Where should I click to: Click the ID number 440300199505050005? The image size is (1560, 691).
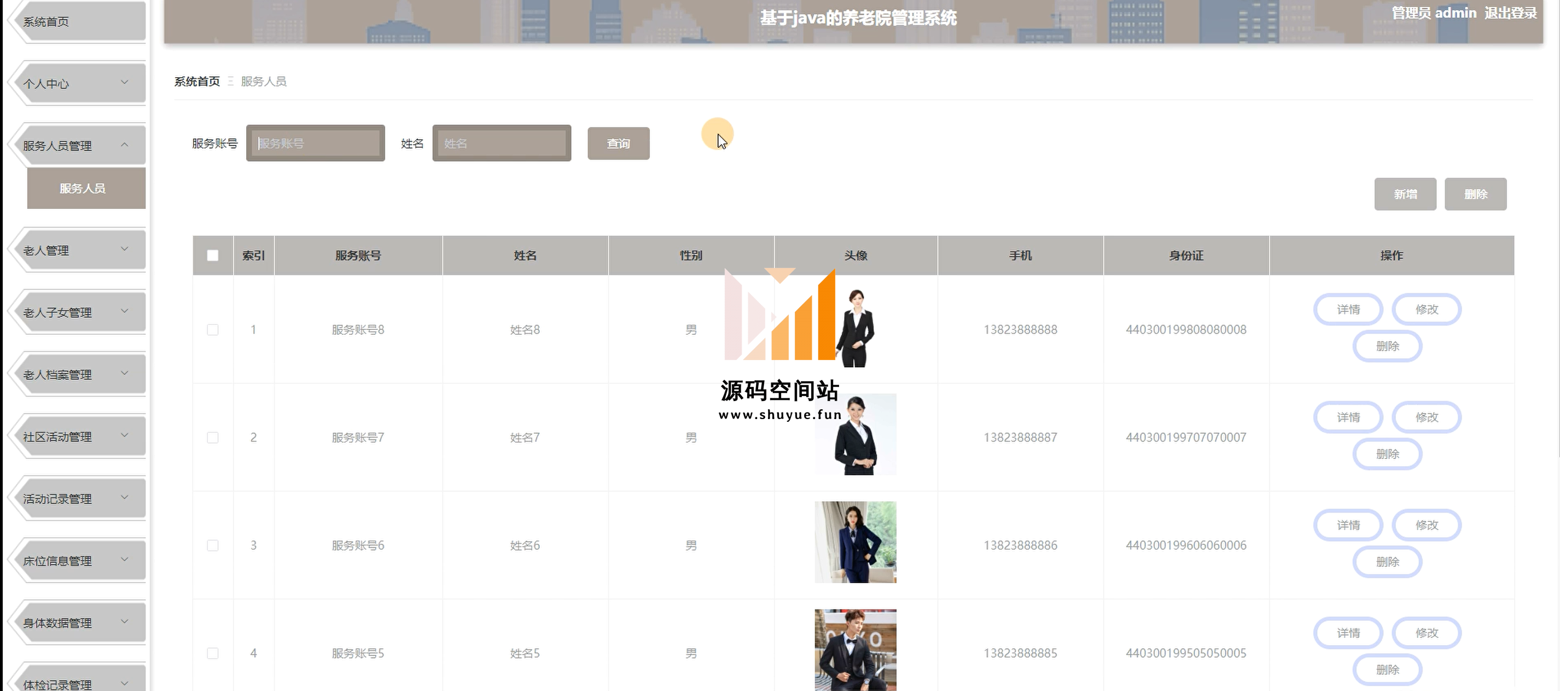[1186, 653]
